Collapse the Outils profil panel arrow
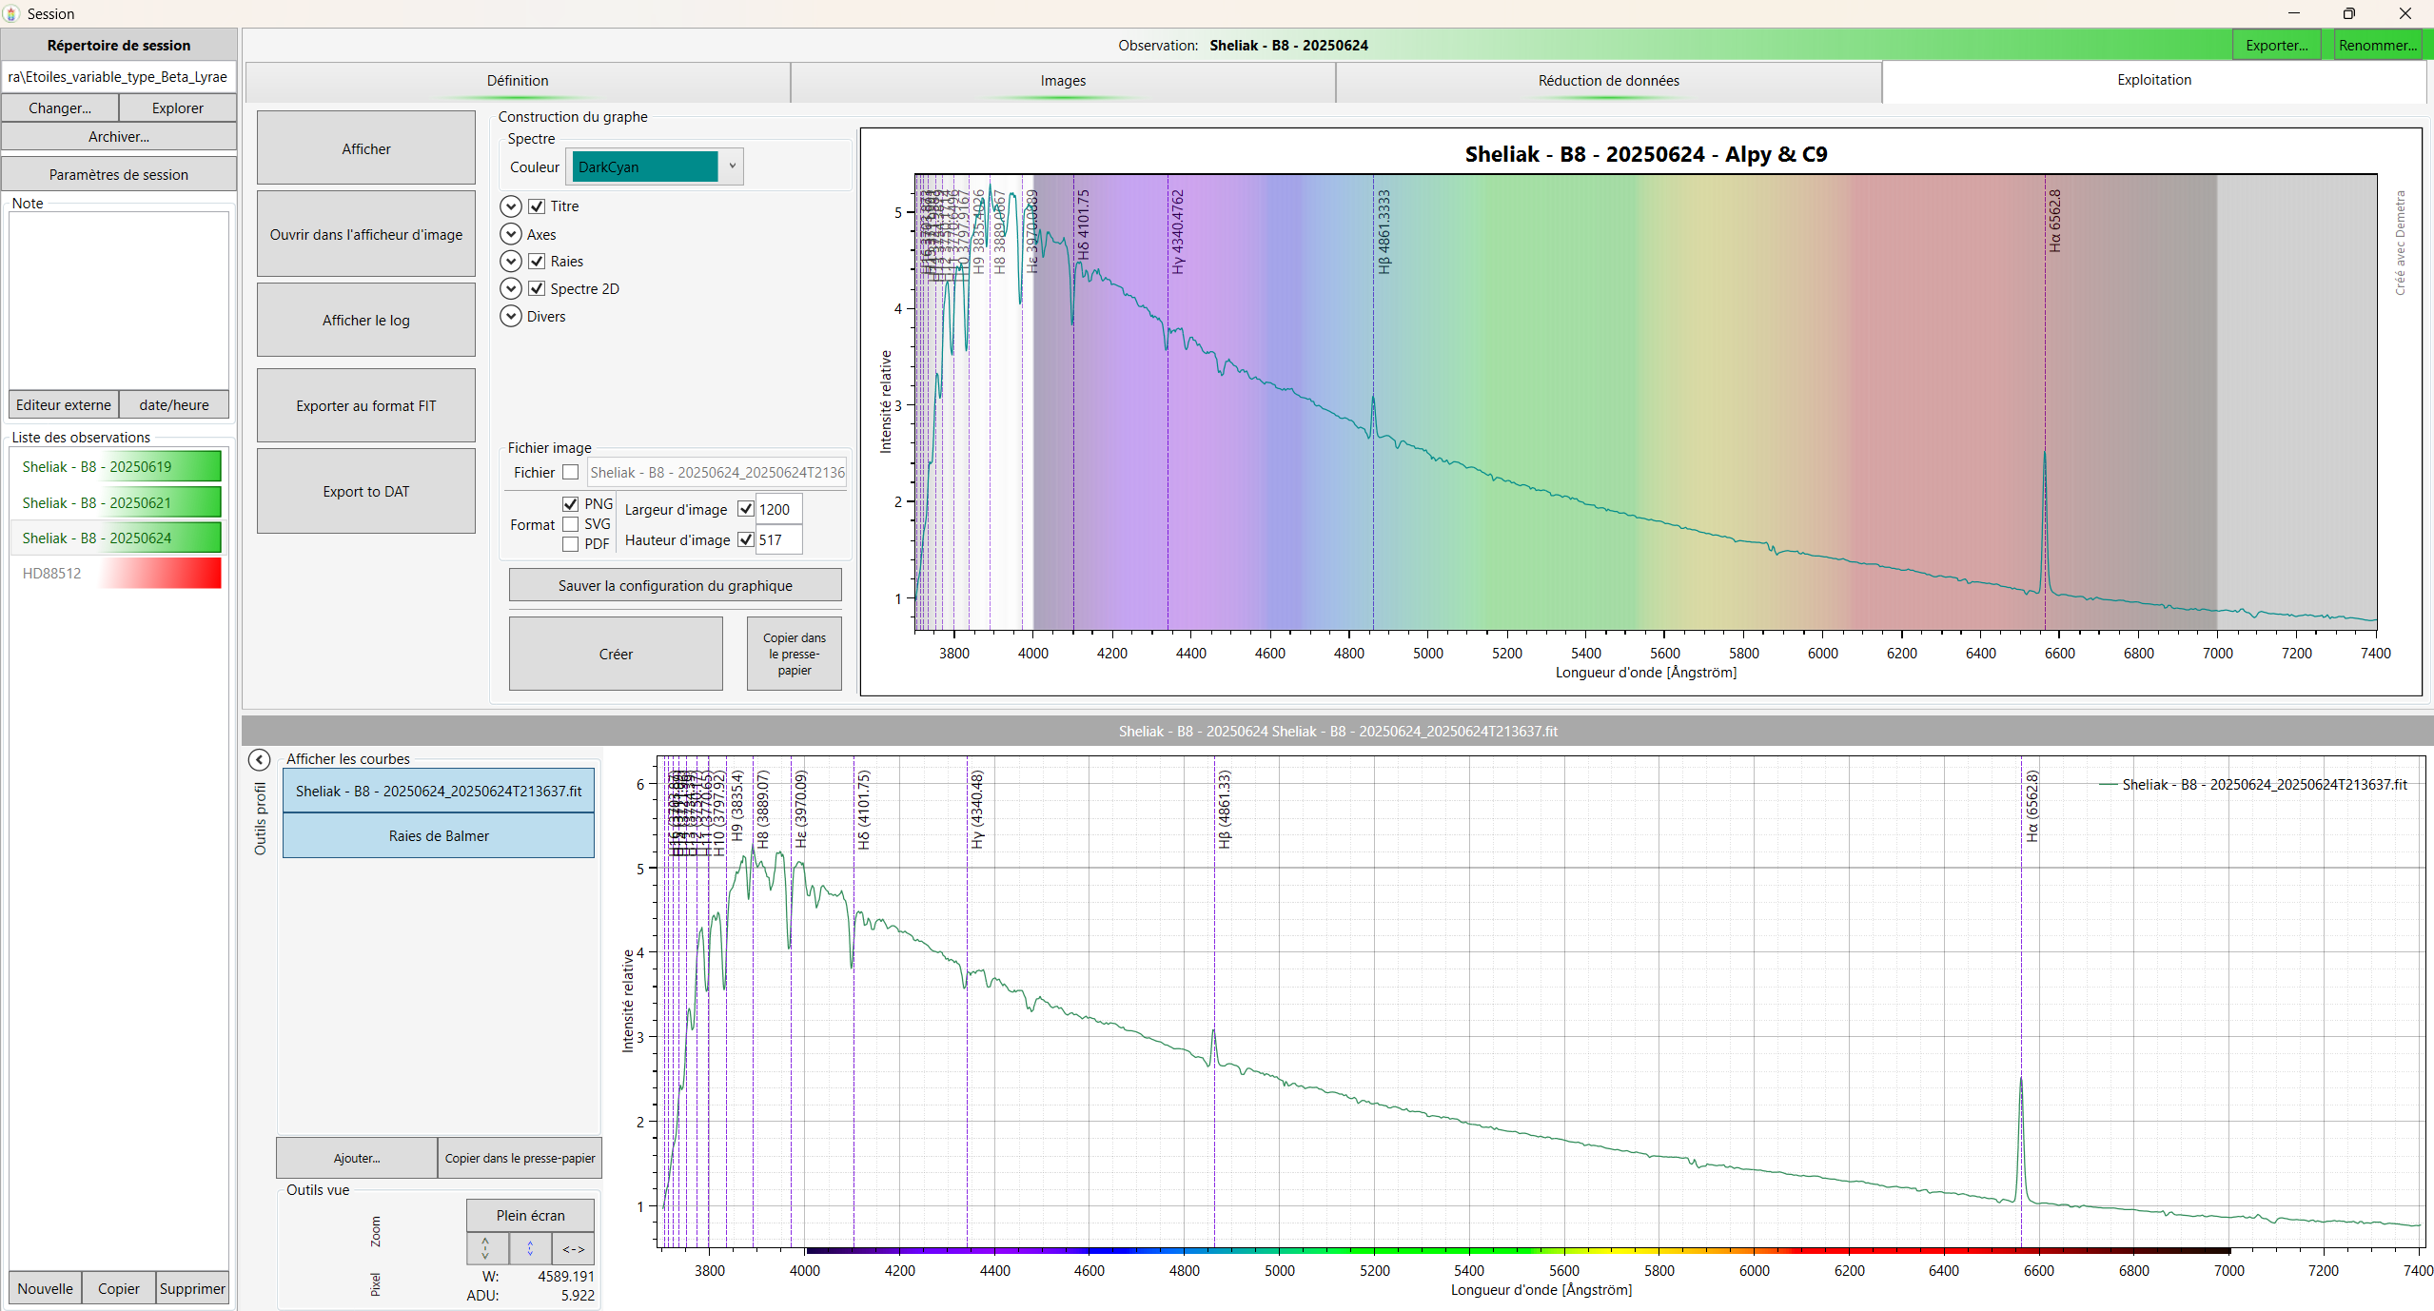2434x1311 pixels. (259, 759)
